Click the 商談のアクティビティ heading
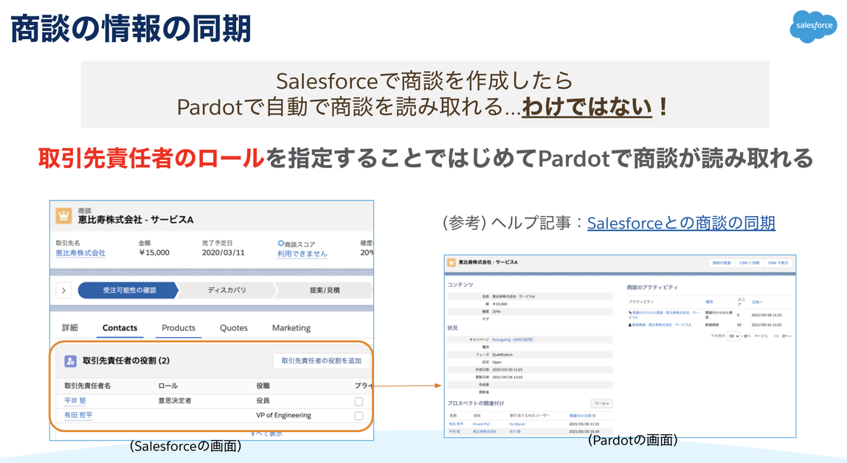The width and height of the screenshot is (847, 463). pos(652,288)
